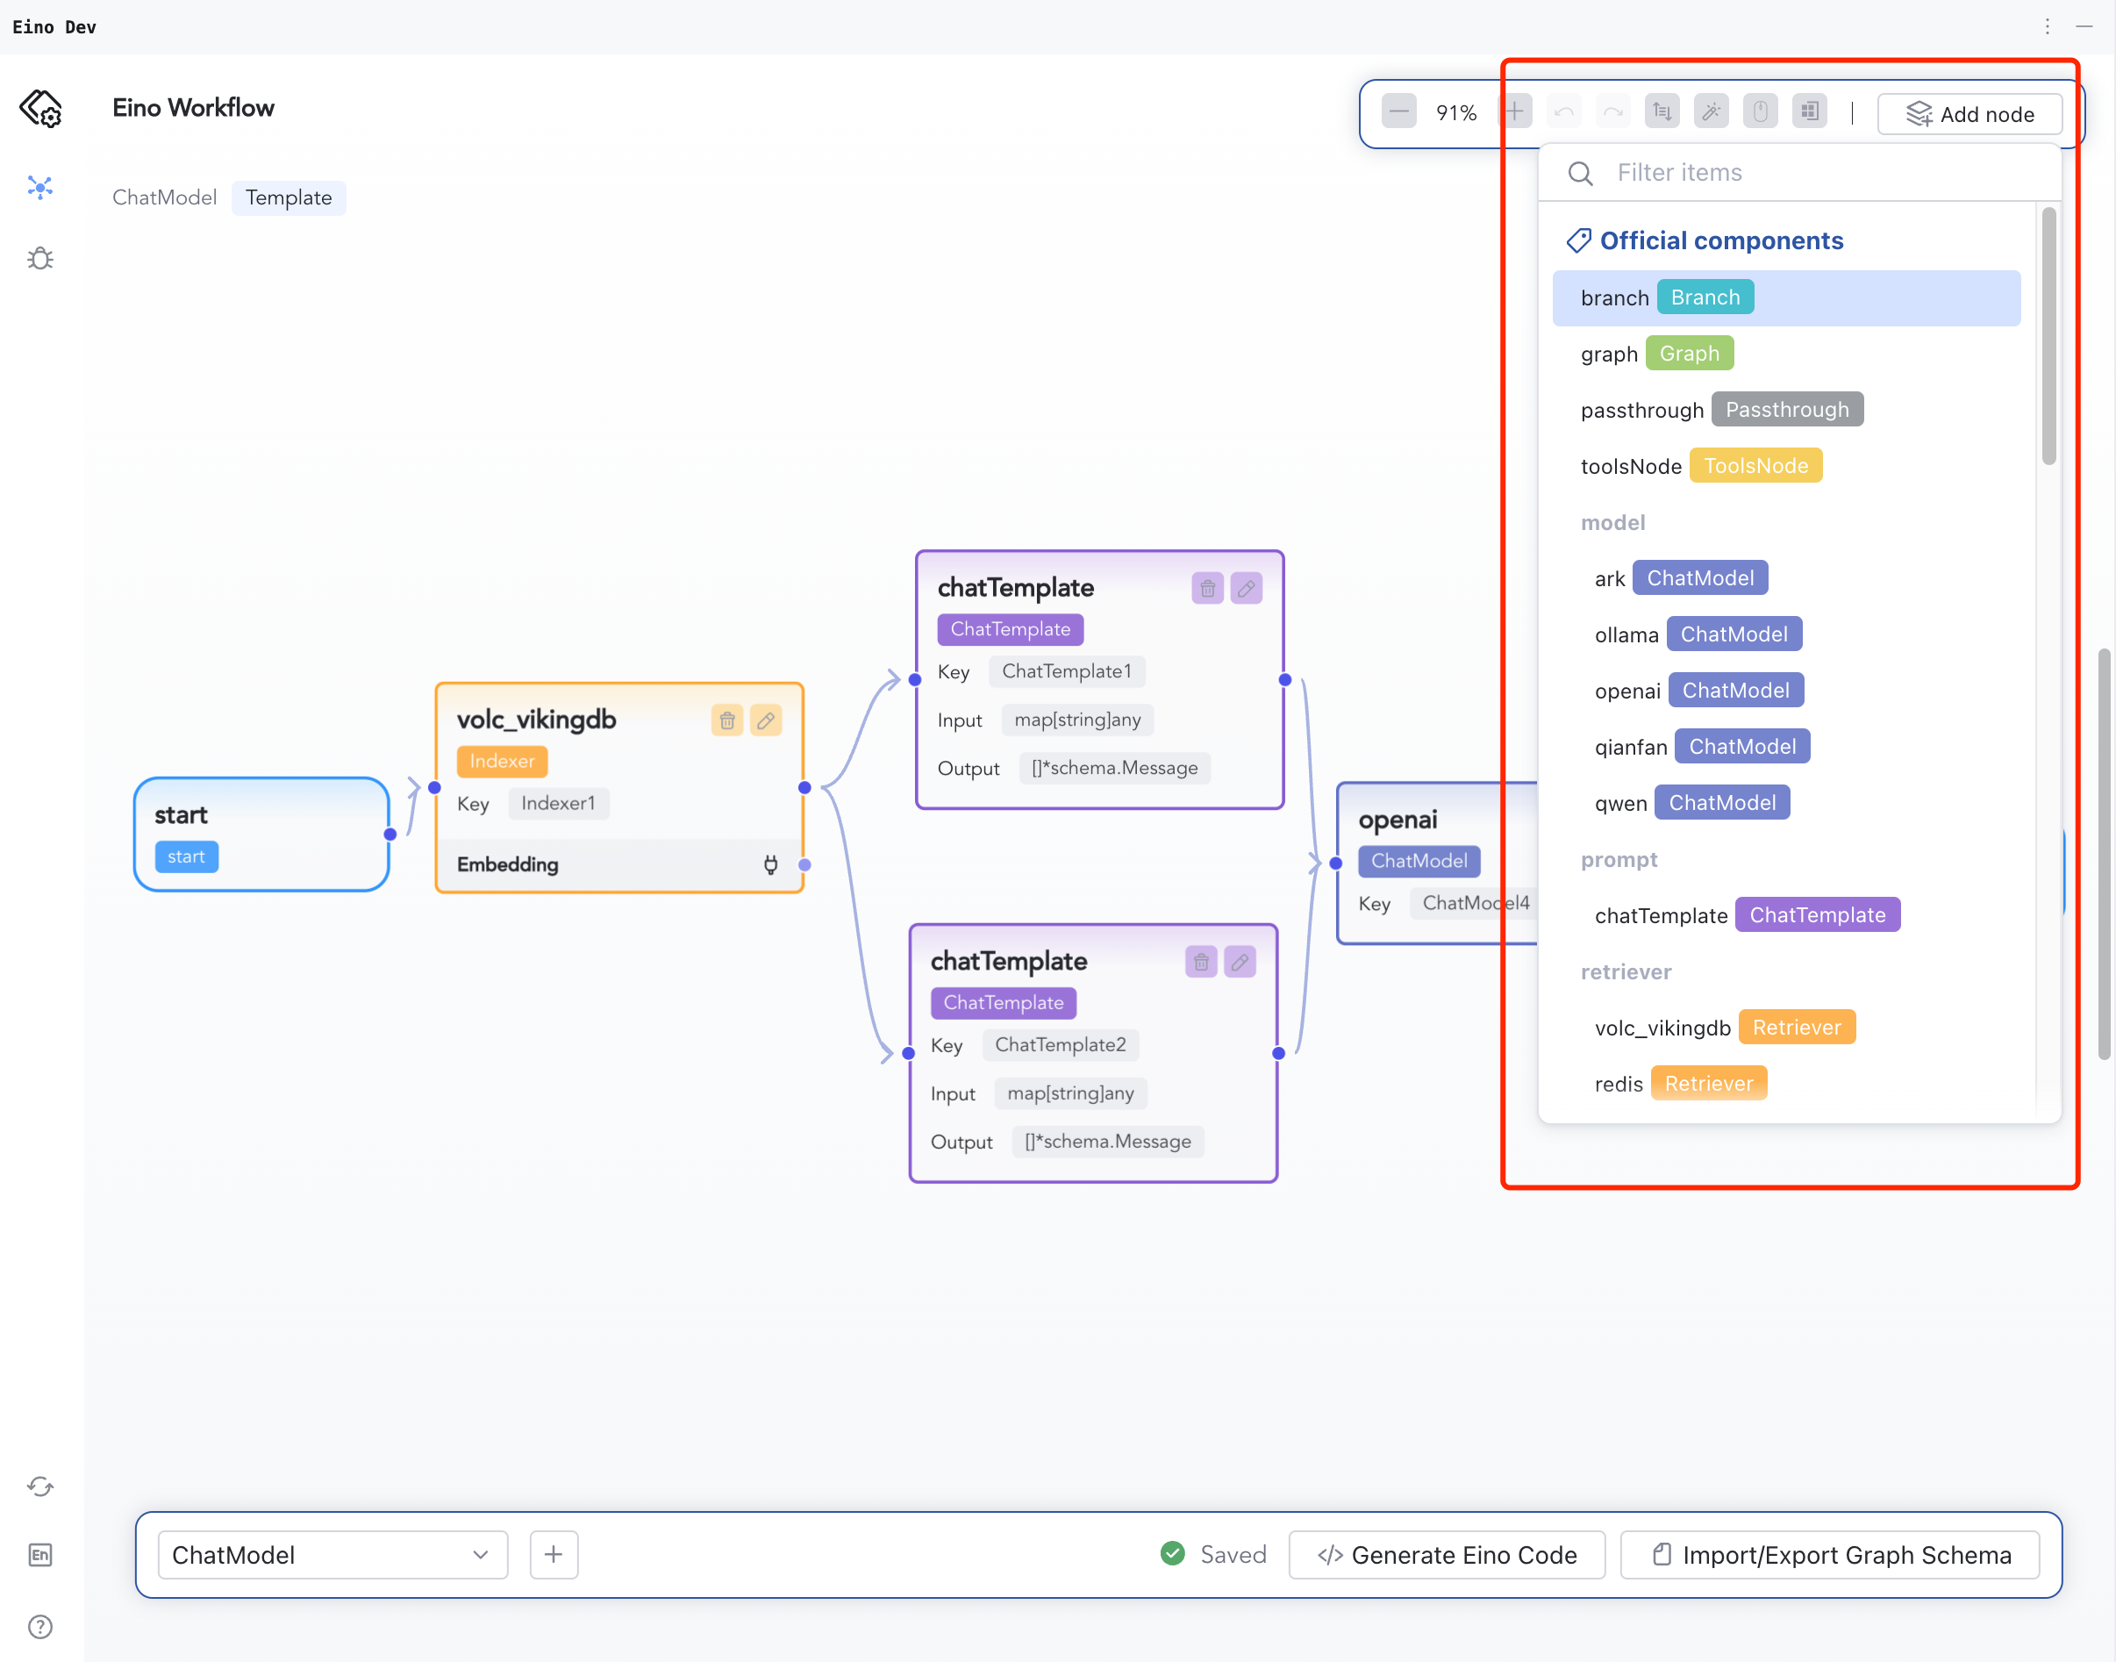Open the ChatModel graph selector dropdown
The width and height of the screenshot is (2116, 1662).
(332, 1554)
